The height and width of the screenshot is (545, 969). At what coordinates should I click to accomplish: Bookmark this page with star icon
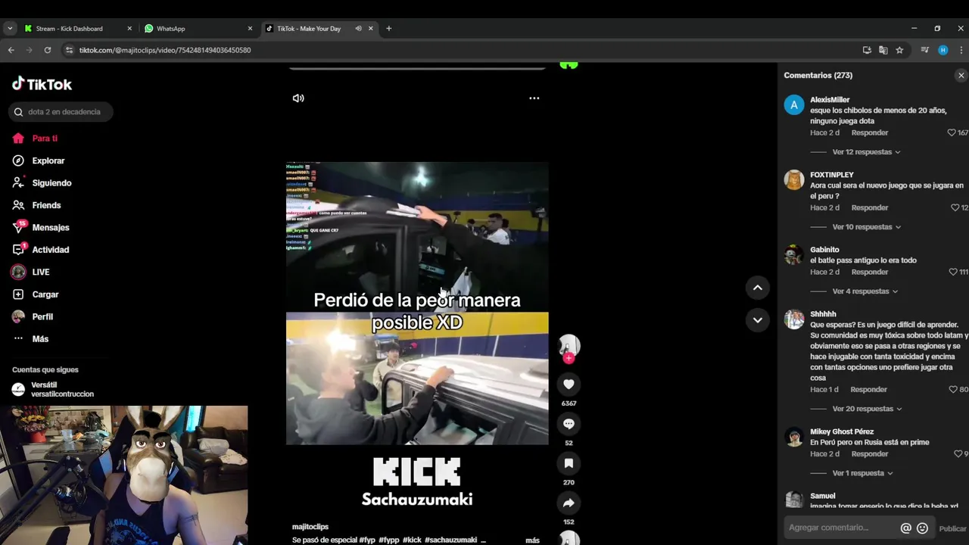pyautogui.click(x=899, y=50)
